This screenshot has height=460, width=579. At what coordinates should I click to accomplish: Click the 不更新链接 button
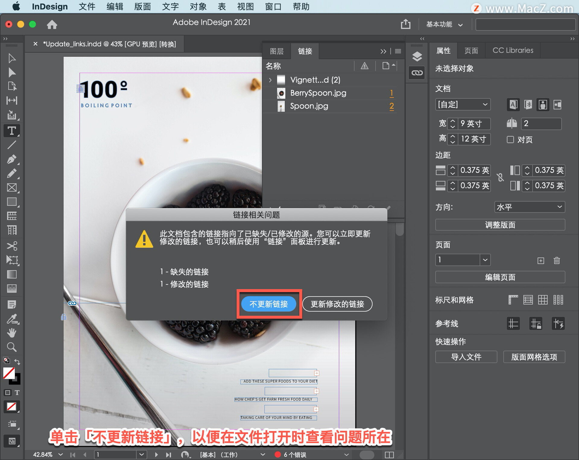click(x=269, y=304)
